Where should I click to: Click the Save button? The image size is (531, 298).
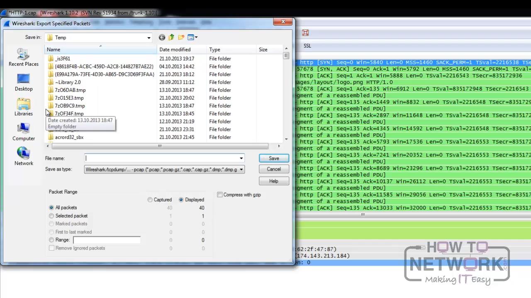point(274,159)
